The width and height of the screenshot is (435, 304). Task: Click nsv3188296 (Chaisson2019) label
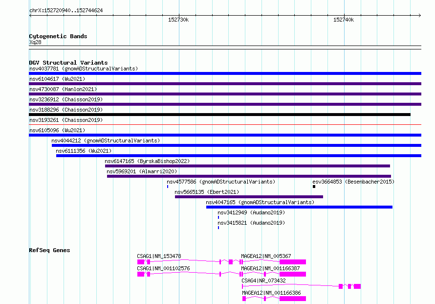point(66,110)
